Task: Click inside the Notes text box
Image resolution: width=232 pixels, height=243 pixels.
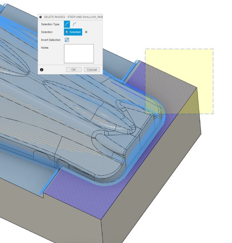Action: 79,54
